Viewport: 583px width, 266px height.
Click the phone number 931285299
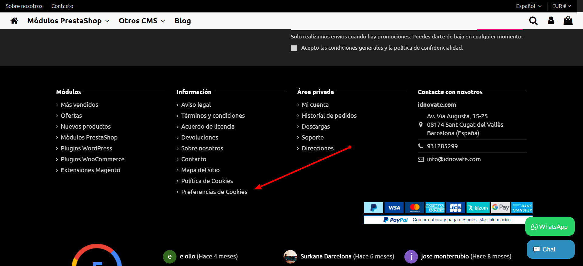tap(442, 146)
